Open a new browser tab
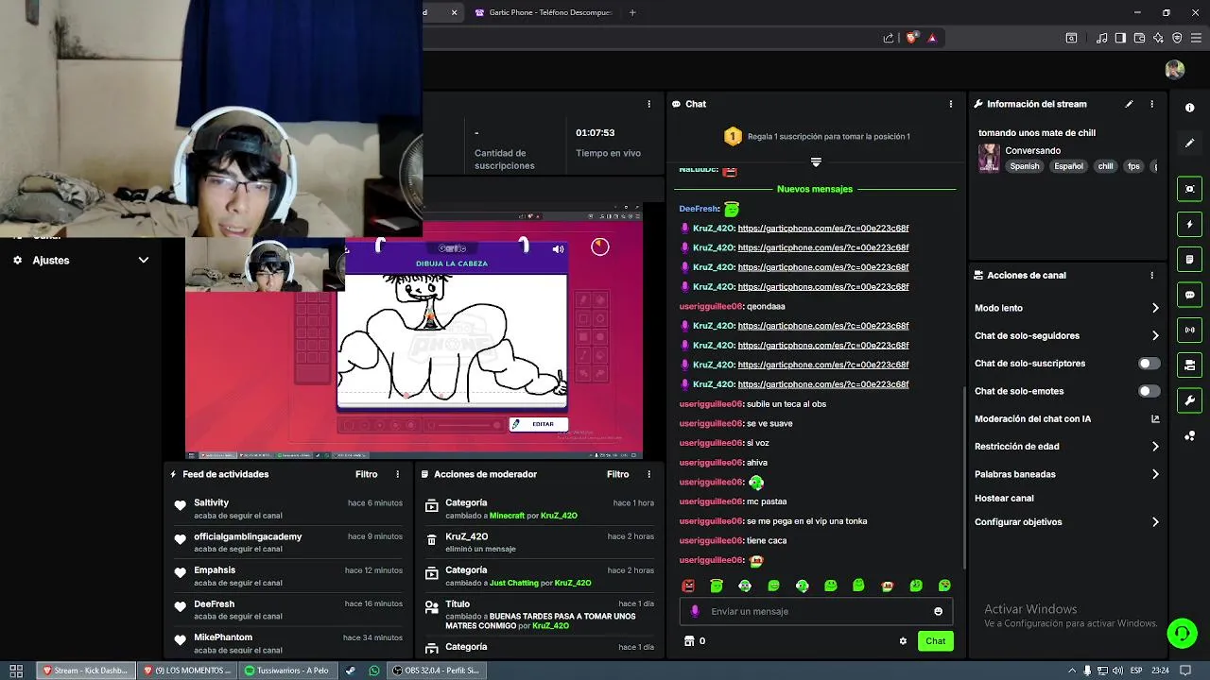The image size is (1210, 680). 632,12
